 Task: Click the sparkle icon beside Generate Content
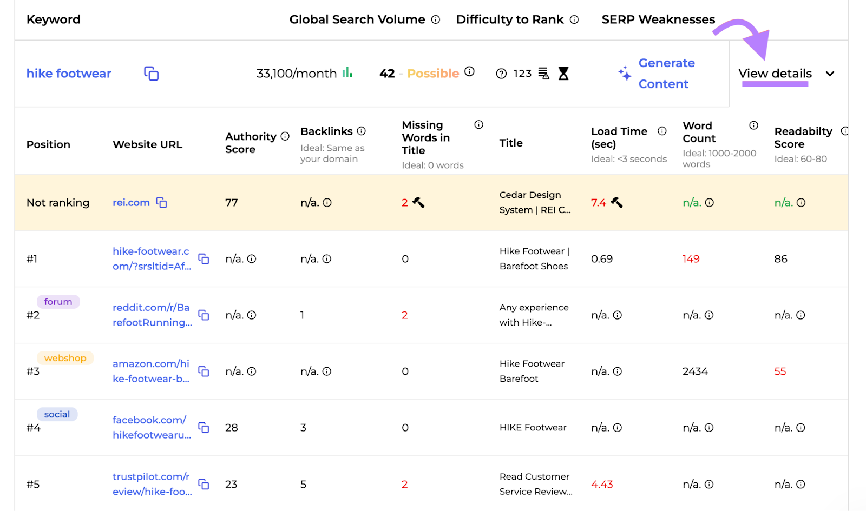tap(625, 74)
